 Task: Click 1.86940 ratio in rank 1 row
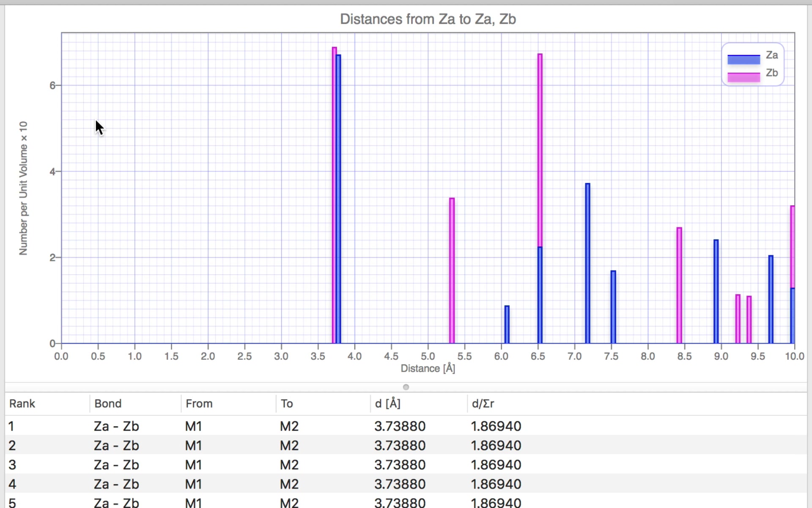click(x=496, y=426)
